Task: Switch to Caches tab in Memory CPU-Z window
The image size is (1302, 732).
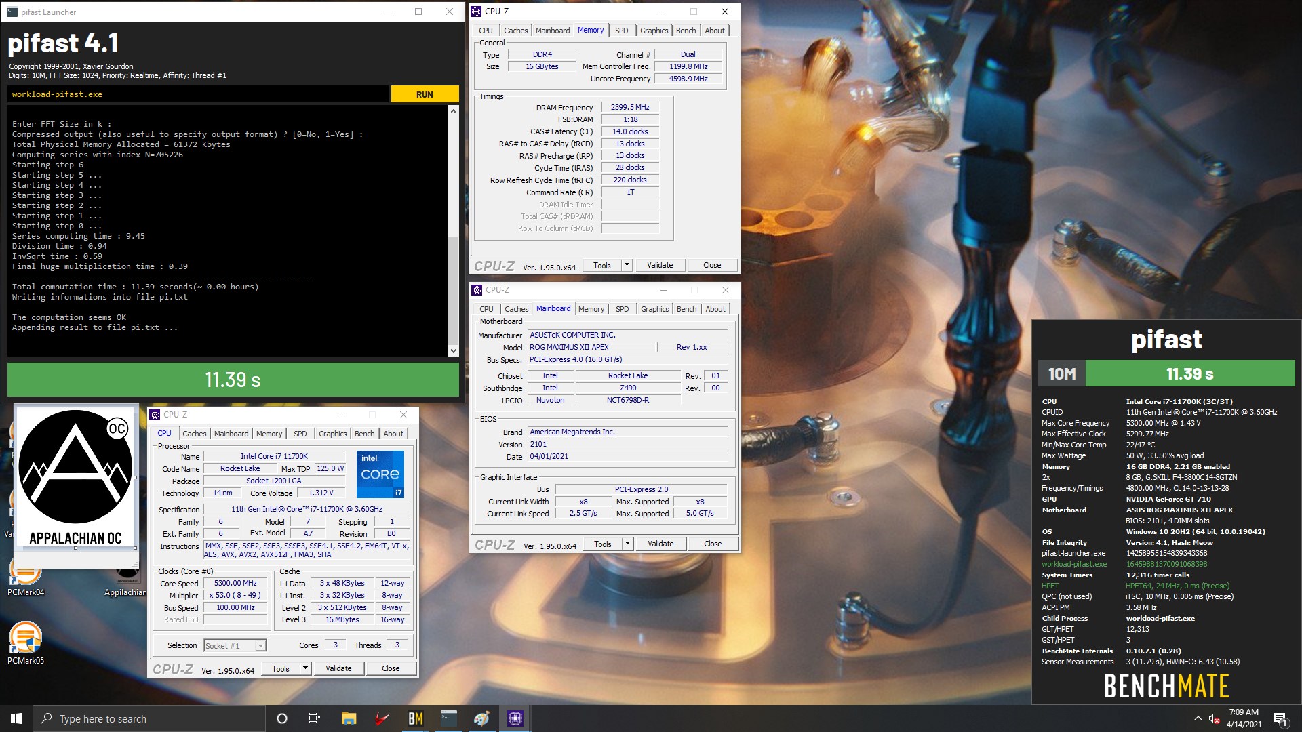Action: click(515, 30)
